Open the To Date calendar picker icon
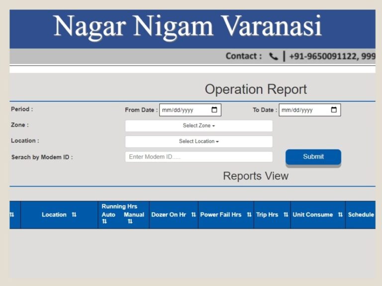This screenshot has height=286, width=382. point(334,110)
